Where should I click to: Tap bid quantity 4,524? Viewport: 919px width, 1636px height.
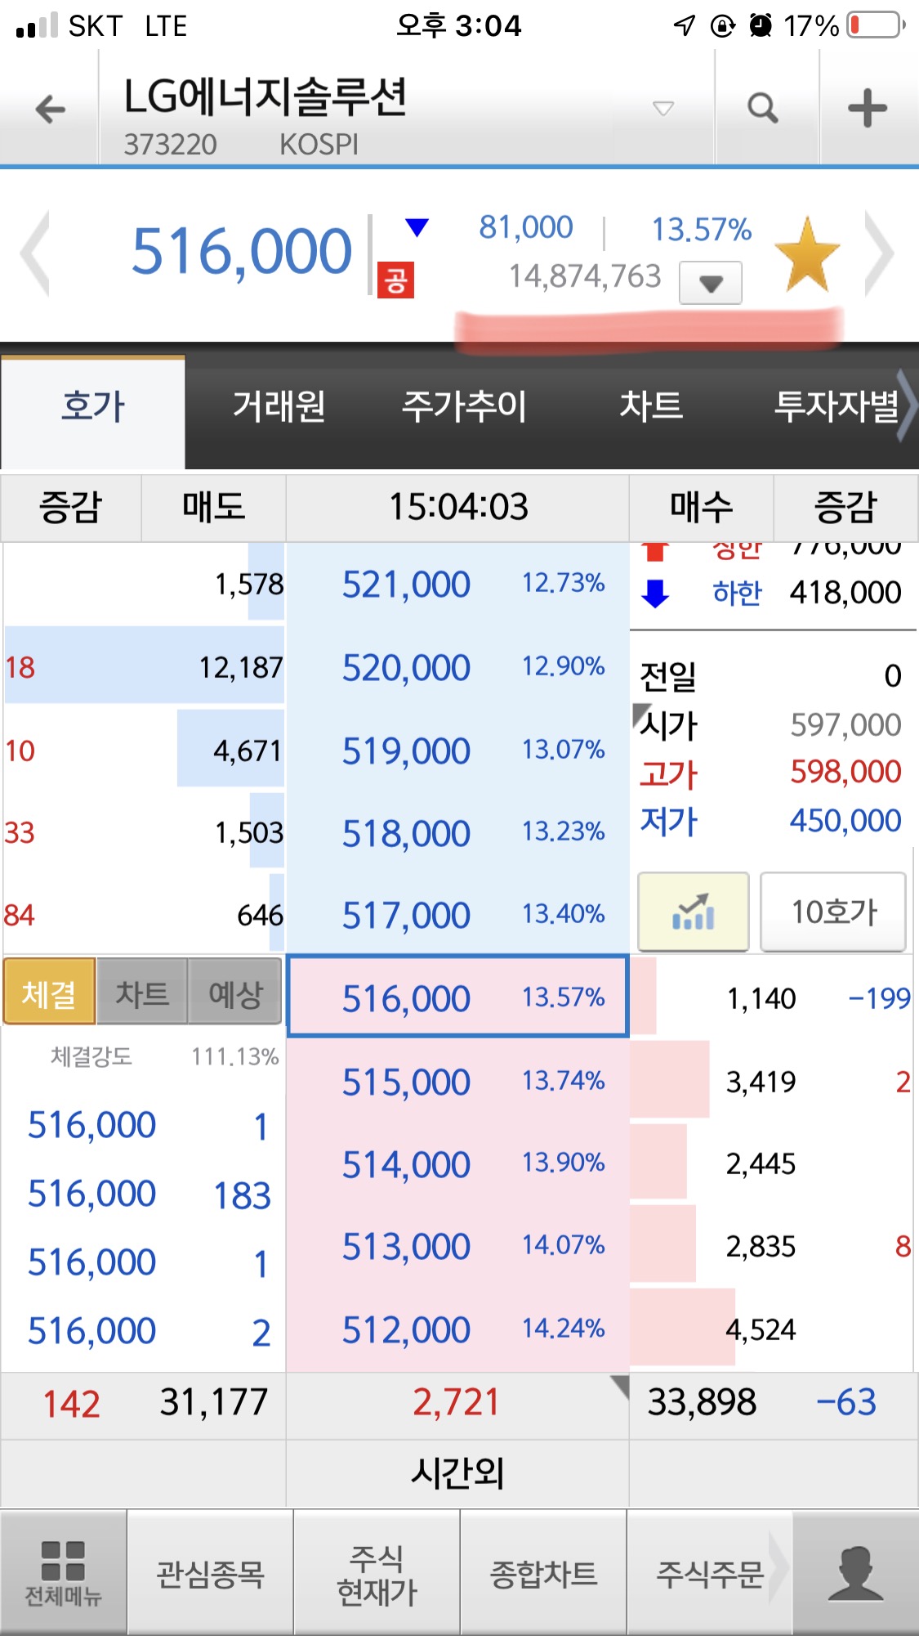pos(761,1329)
